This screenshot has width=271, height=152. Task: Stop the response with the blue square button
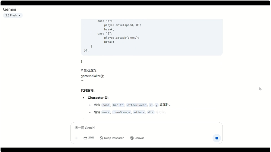coord(217,138)
